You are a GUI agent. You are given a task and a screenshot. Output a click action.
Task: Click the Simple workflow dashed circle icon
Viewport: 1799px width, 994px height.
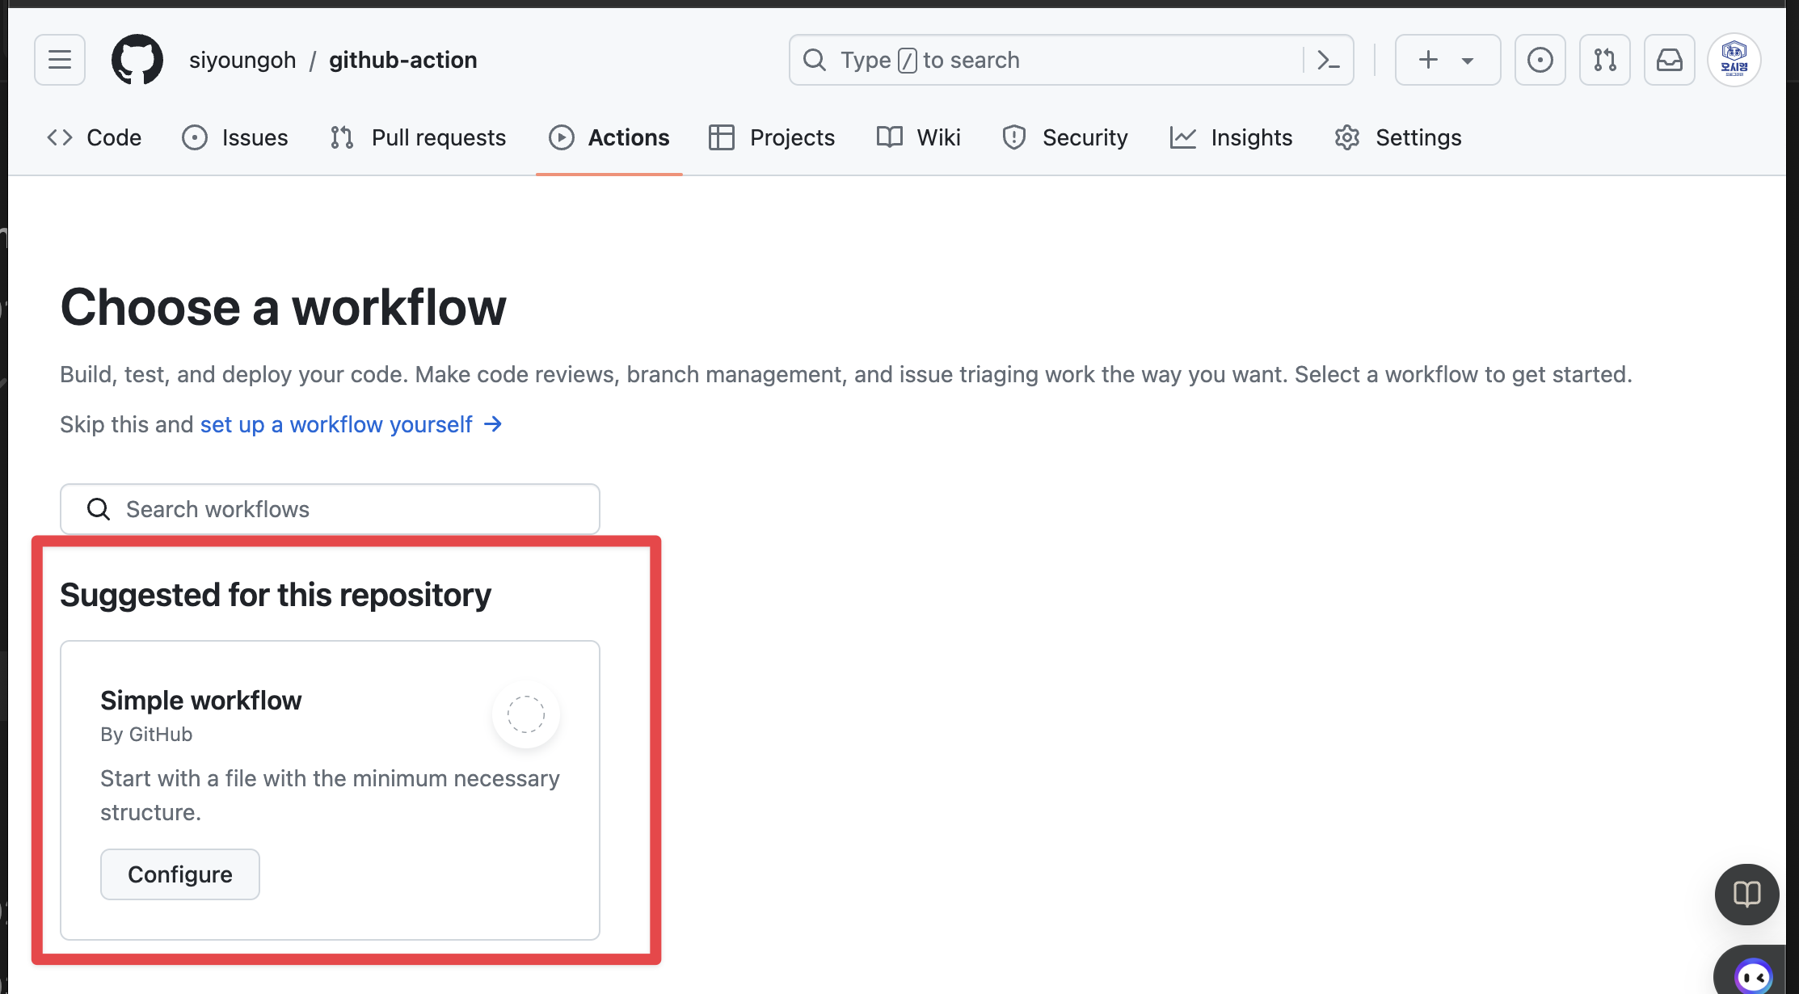pyautogui.click(x=525, y=714)
